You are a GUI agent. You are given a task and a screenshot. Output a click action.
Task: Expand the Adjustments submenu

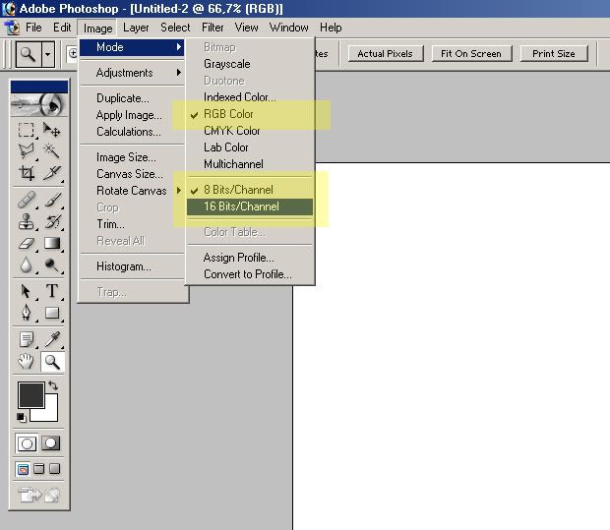(x=132, y=73)
